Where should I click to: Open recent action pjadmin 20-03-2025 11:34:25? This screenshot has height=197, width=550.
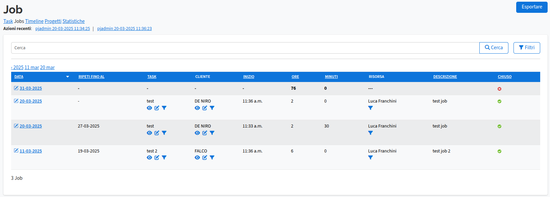[x=63, y=29]
